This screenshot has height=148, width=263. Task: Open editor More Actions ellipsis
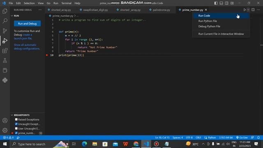(x=258, y=10)
